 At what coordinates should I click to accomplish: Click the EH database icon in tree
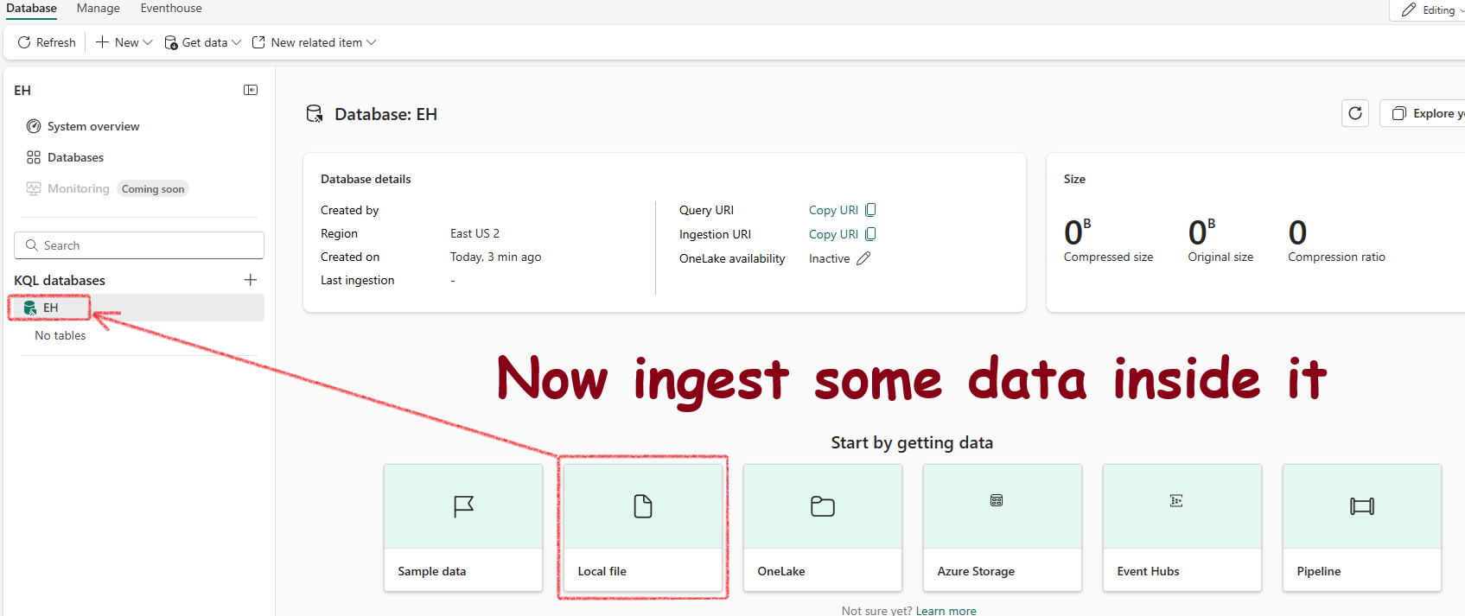point(30,308)
